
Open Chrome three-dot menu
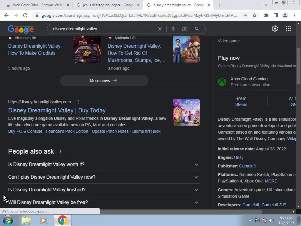coord(295,15)
